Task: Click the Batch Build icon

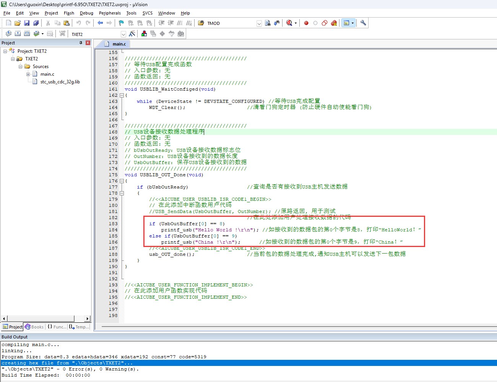Action: [36, 34]
